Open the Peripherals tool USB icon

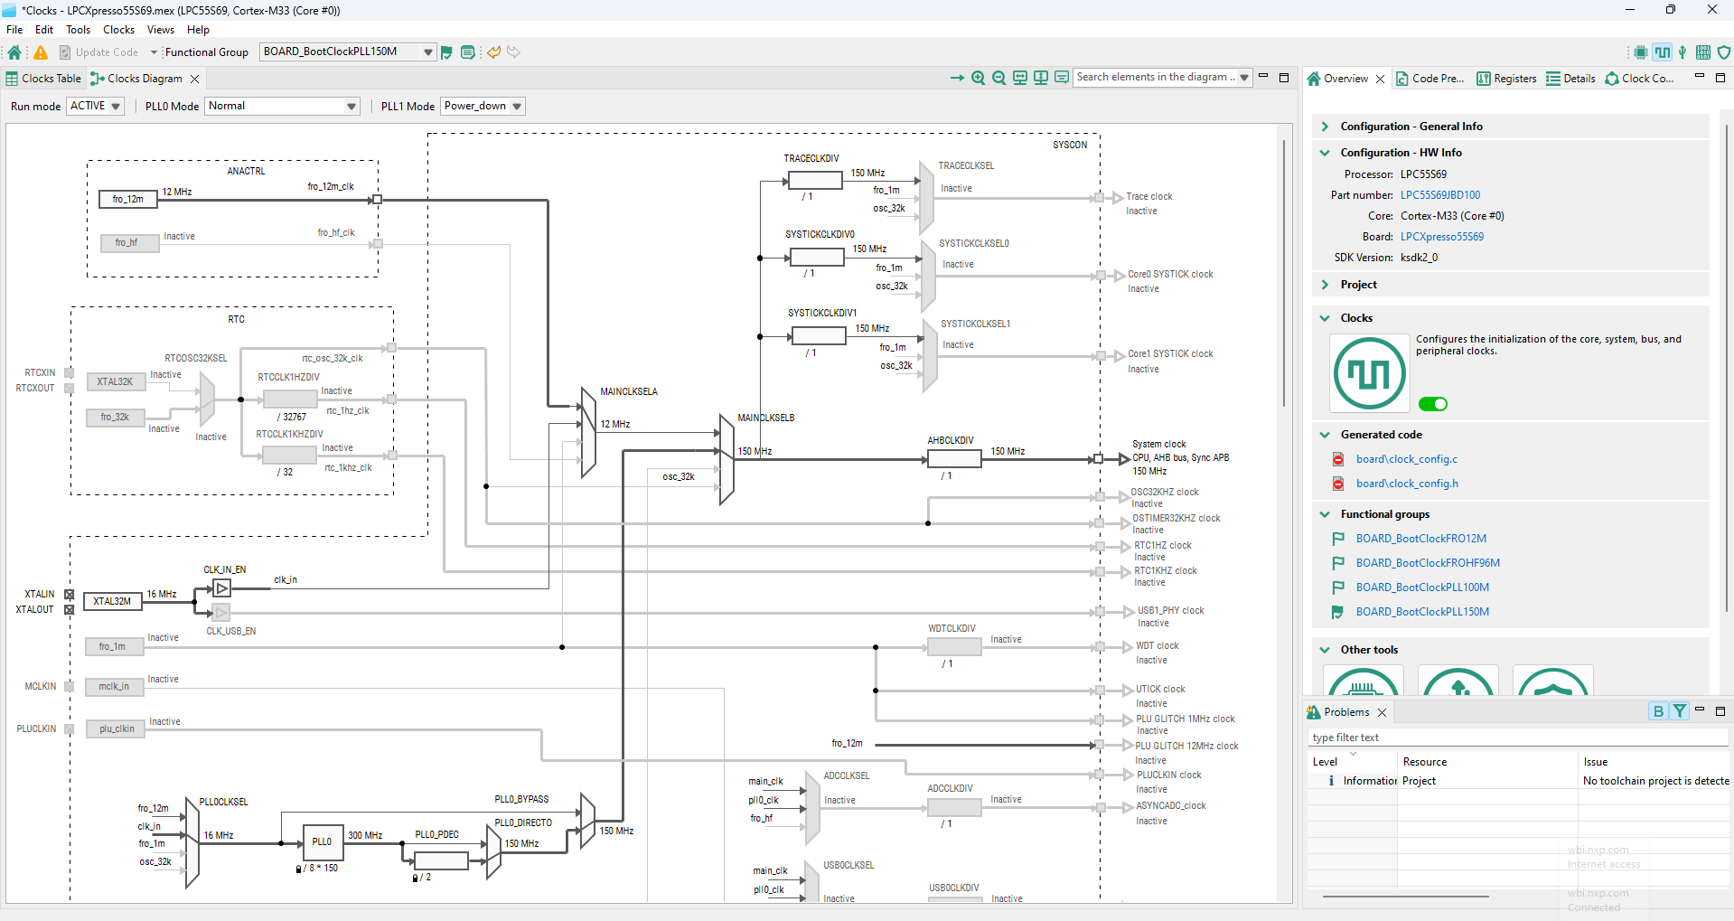pos(1682,52)
